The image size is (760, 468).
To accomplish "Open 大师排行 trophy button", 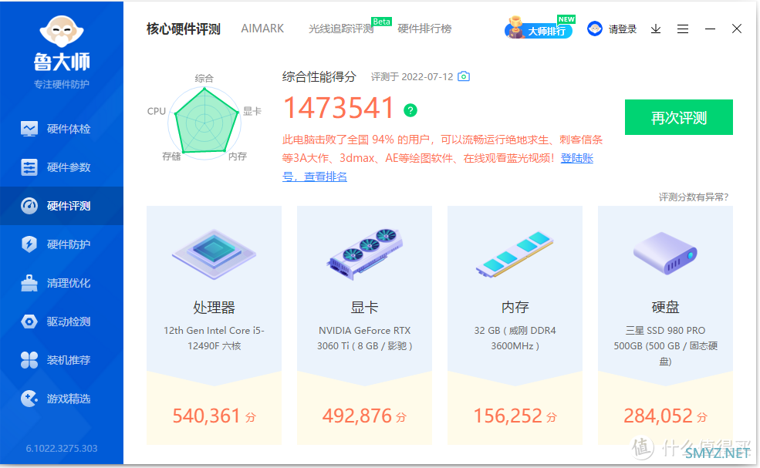I will 539,29.
